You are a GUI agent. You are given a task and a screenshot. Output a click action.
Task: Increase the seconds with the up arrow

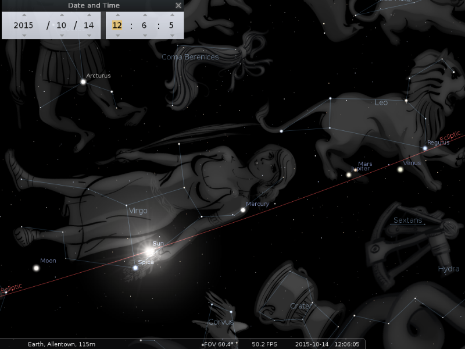point(171,16)
